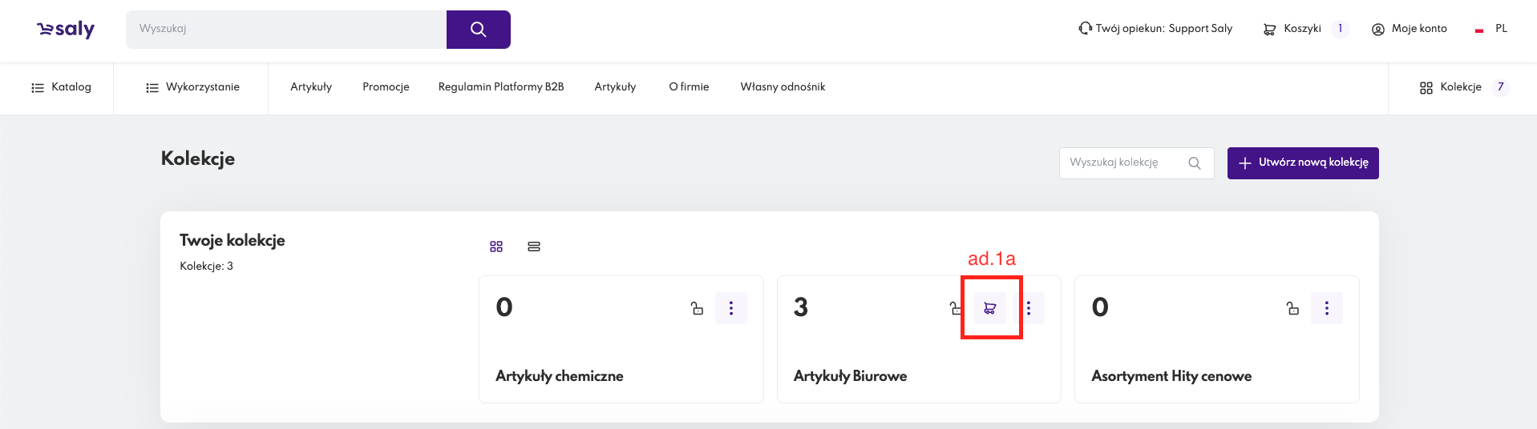The height and width of the screenshot is (429, 1537).
Task: Toggle lock on Artykuły chemiczne collection
Action: click(x=697, y=308)
